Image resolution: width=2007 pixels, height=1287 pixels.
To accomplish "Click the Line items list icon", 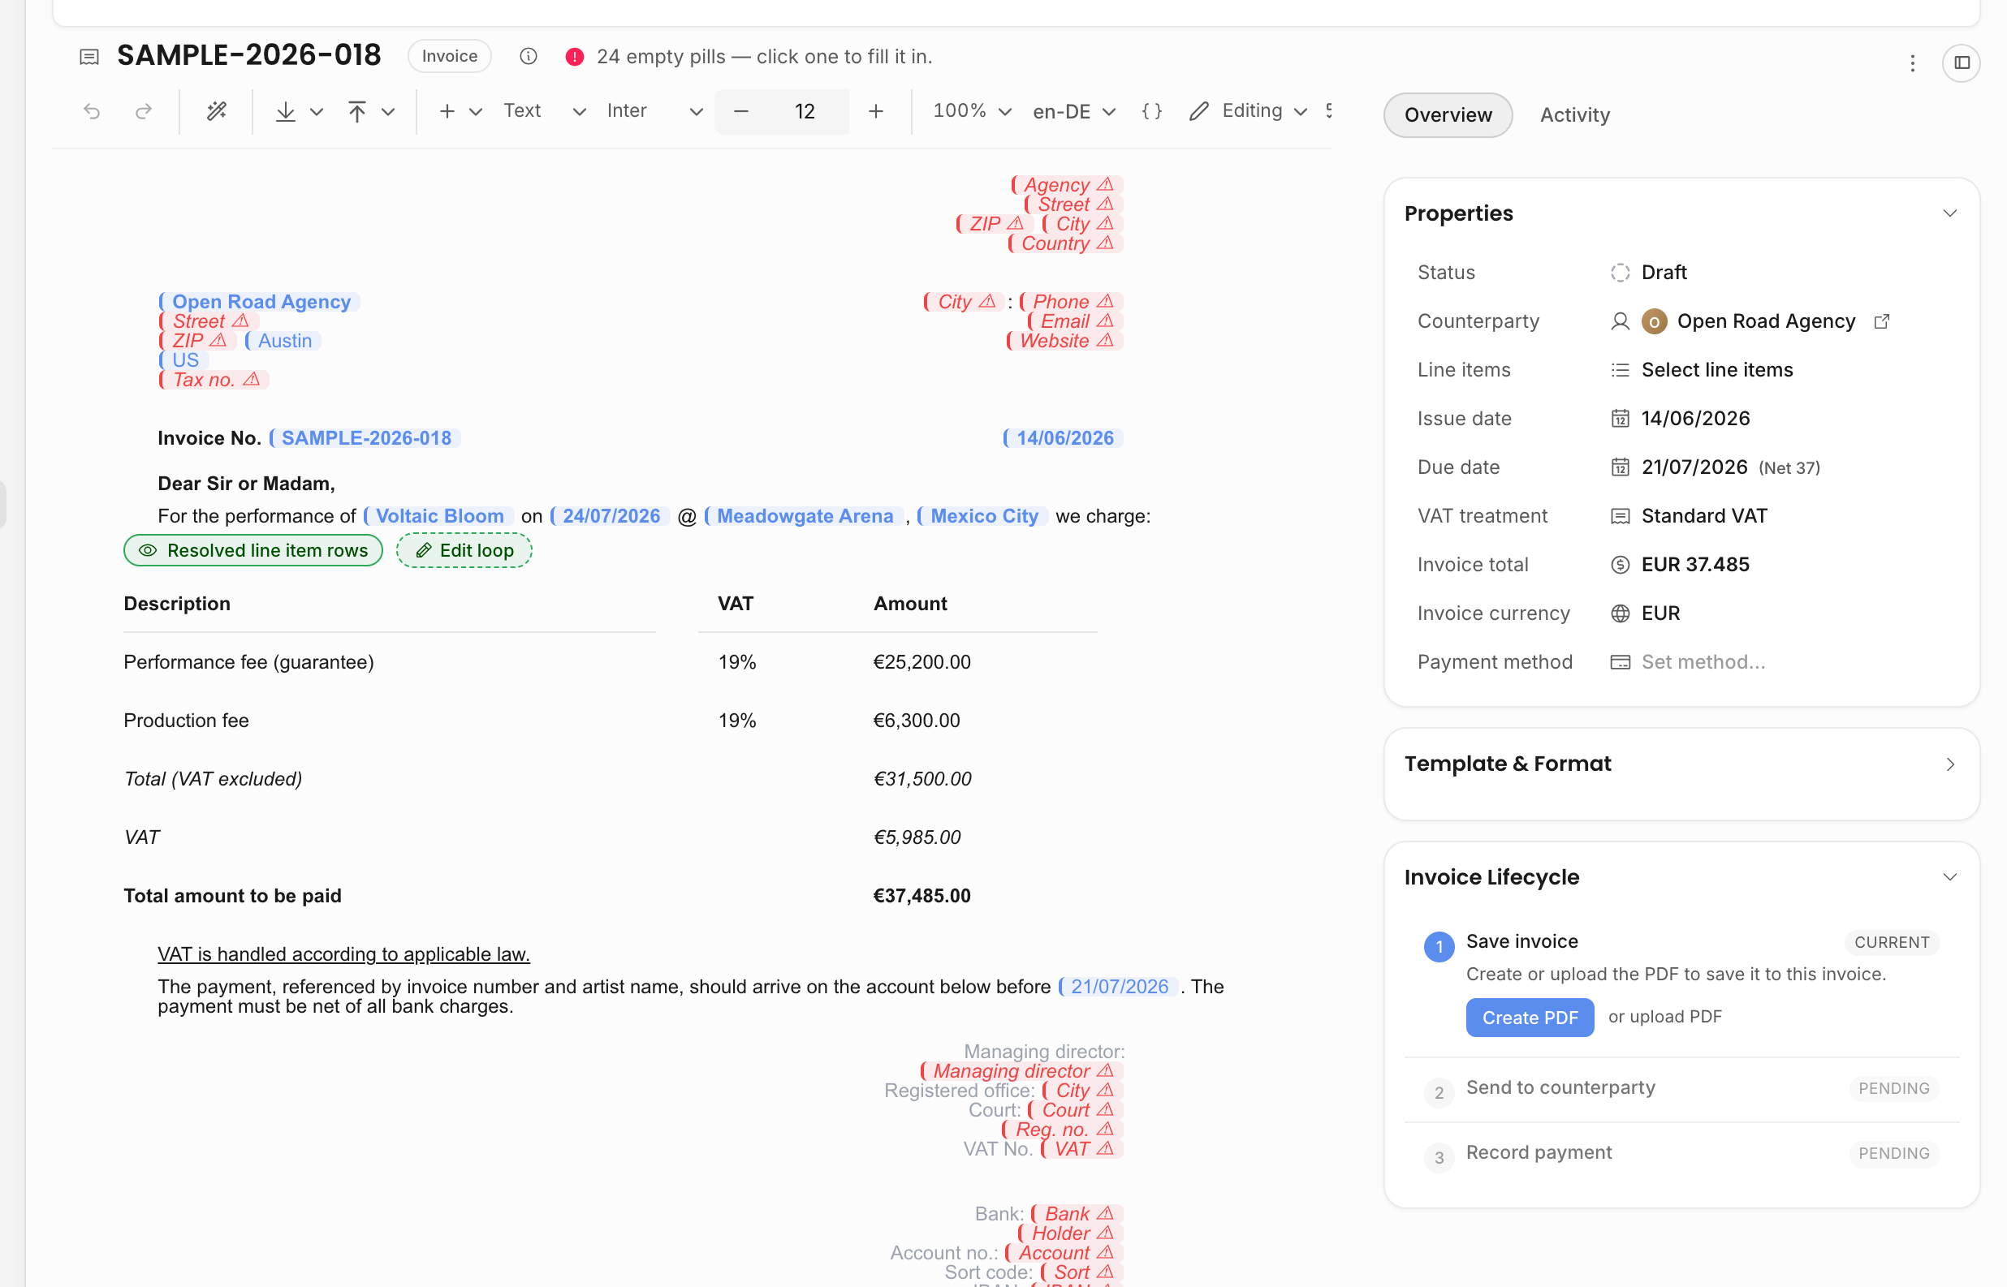I will [1620, 370].
